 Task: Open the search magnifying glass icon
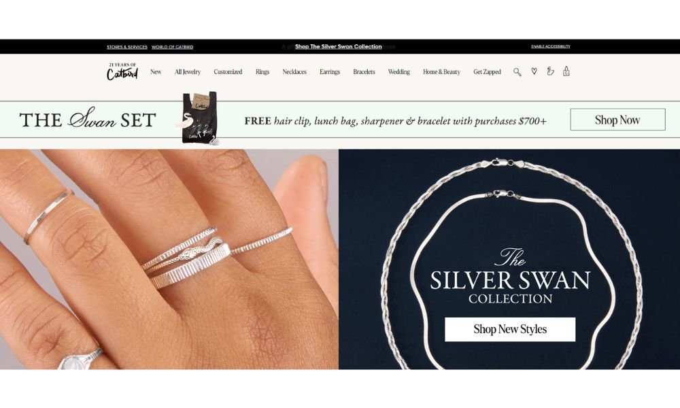(x=517, y=72)
